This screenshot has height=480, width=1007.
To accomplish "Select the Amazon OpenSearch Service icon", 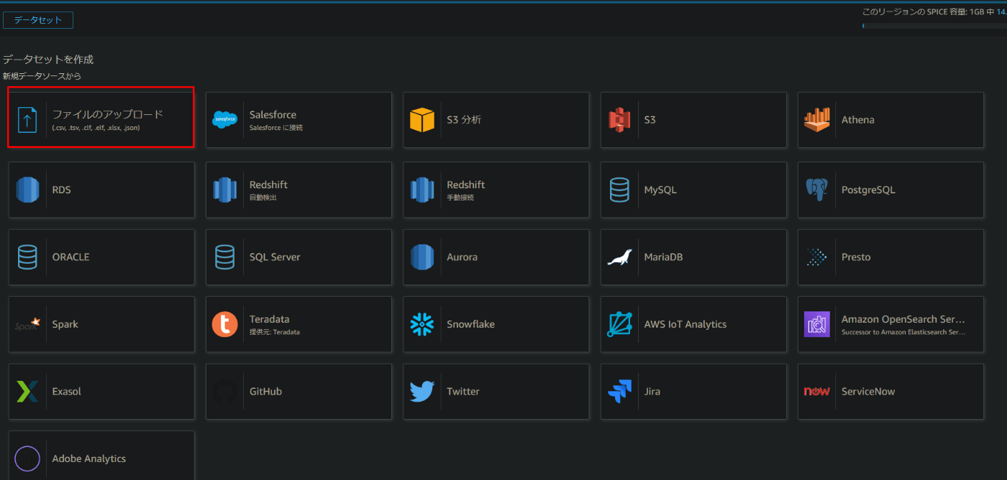I will pos(816,324).
